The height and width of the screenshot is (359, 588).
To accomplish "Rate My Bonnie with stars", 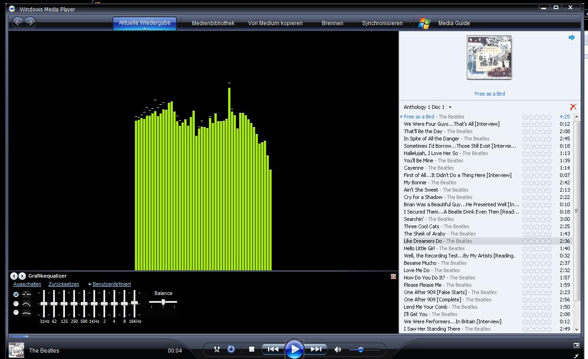I will 537,182.
